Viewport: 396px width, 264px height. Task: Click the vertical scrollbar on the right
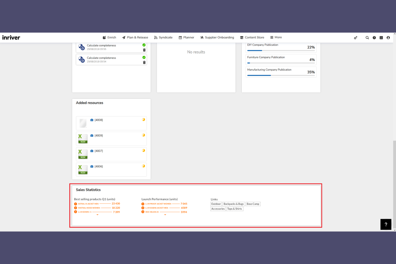394,185
